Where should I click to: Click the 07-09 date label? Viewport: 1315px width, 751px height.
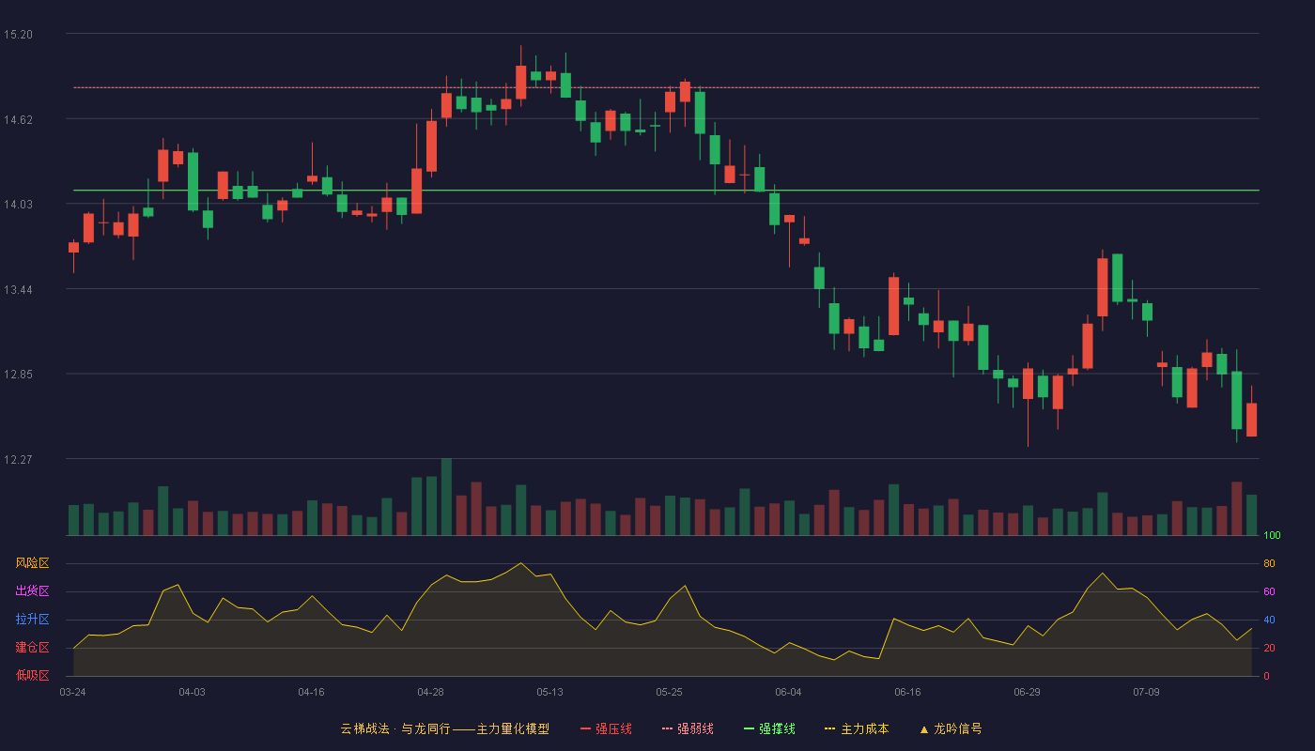1146,692
